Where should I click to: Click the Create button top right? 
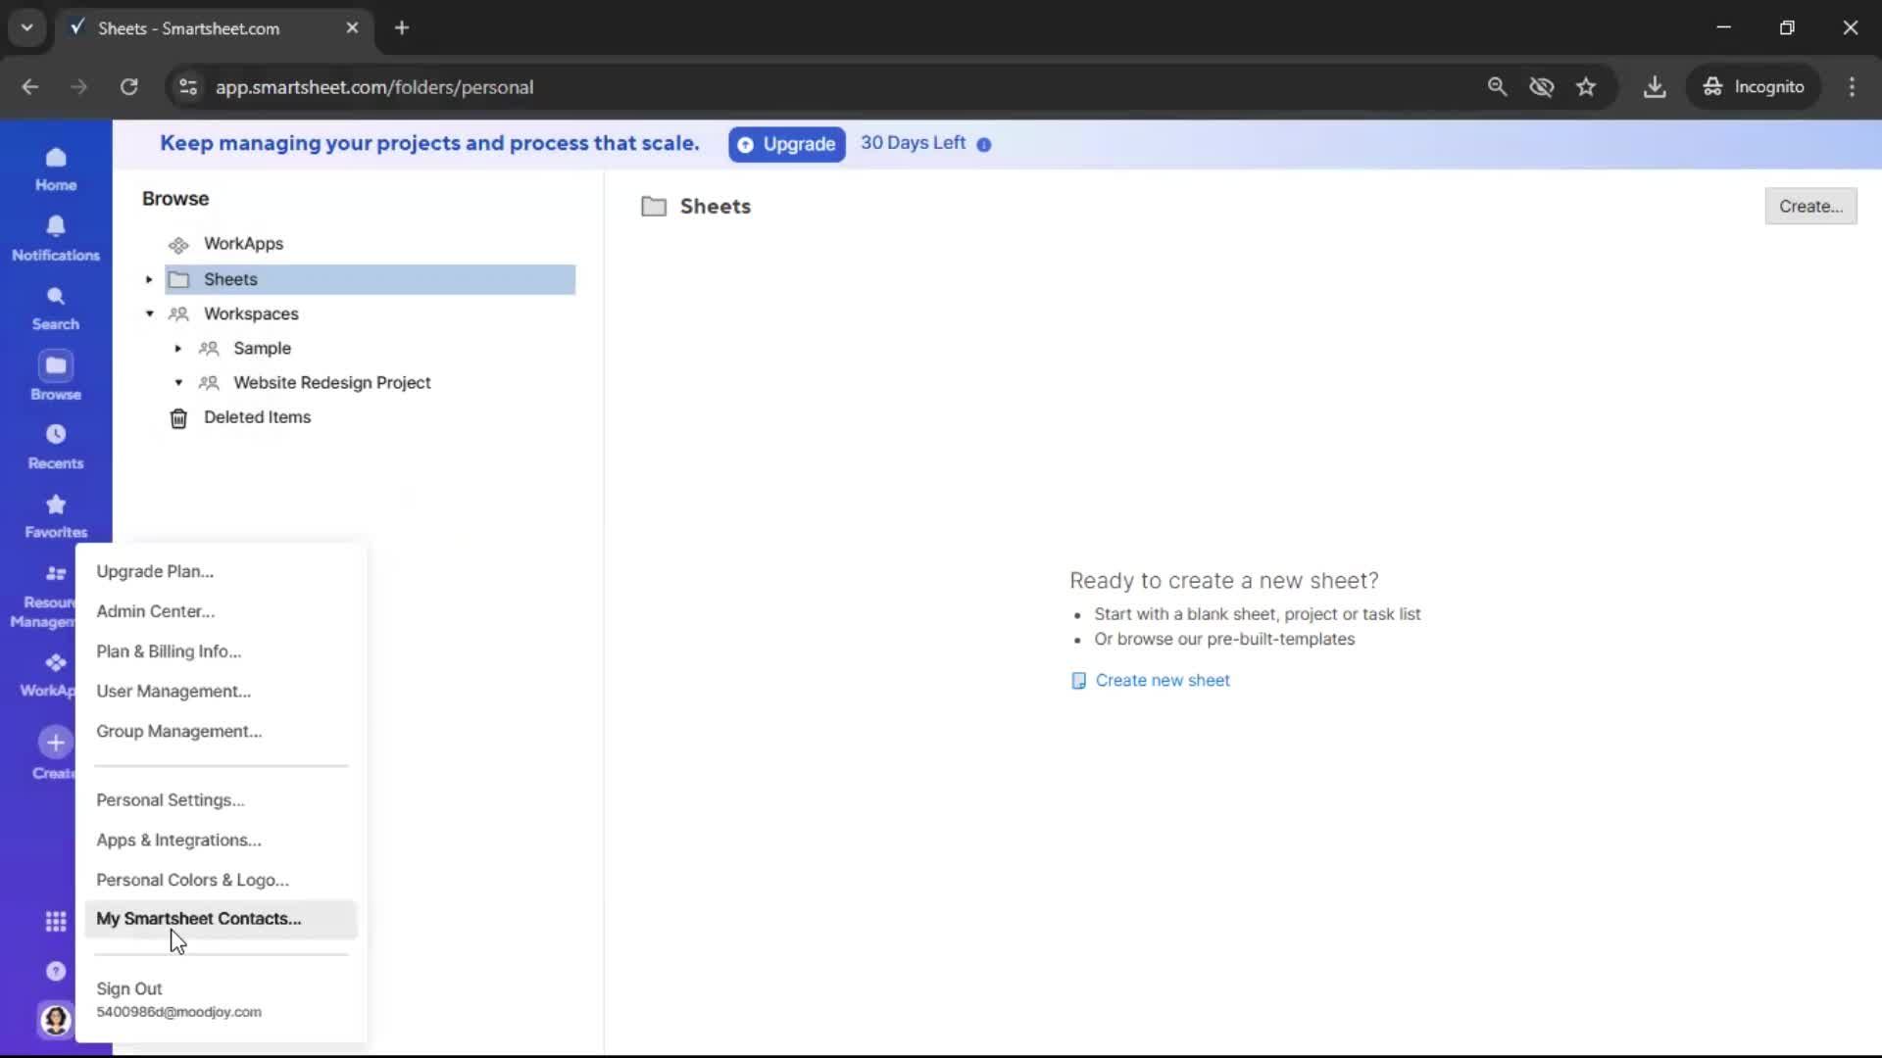[x=1809, y=206]
